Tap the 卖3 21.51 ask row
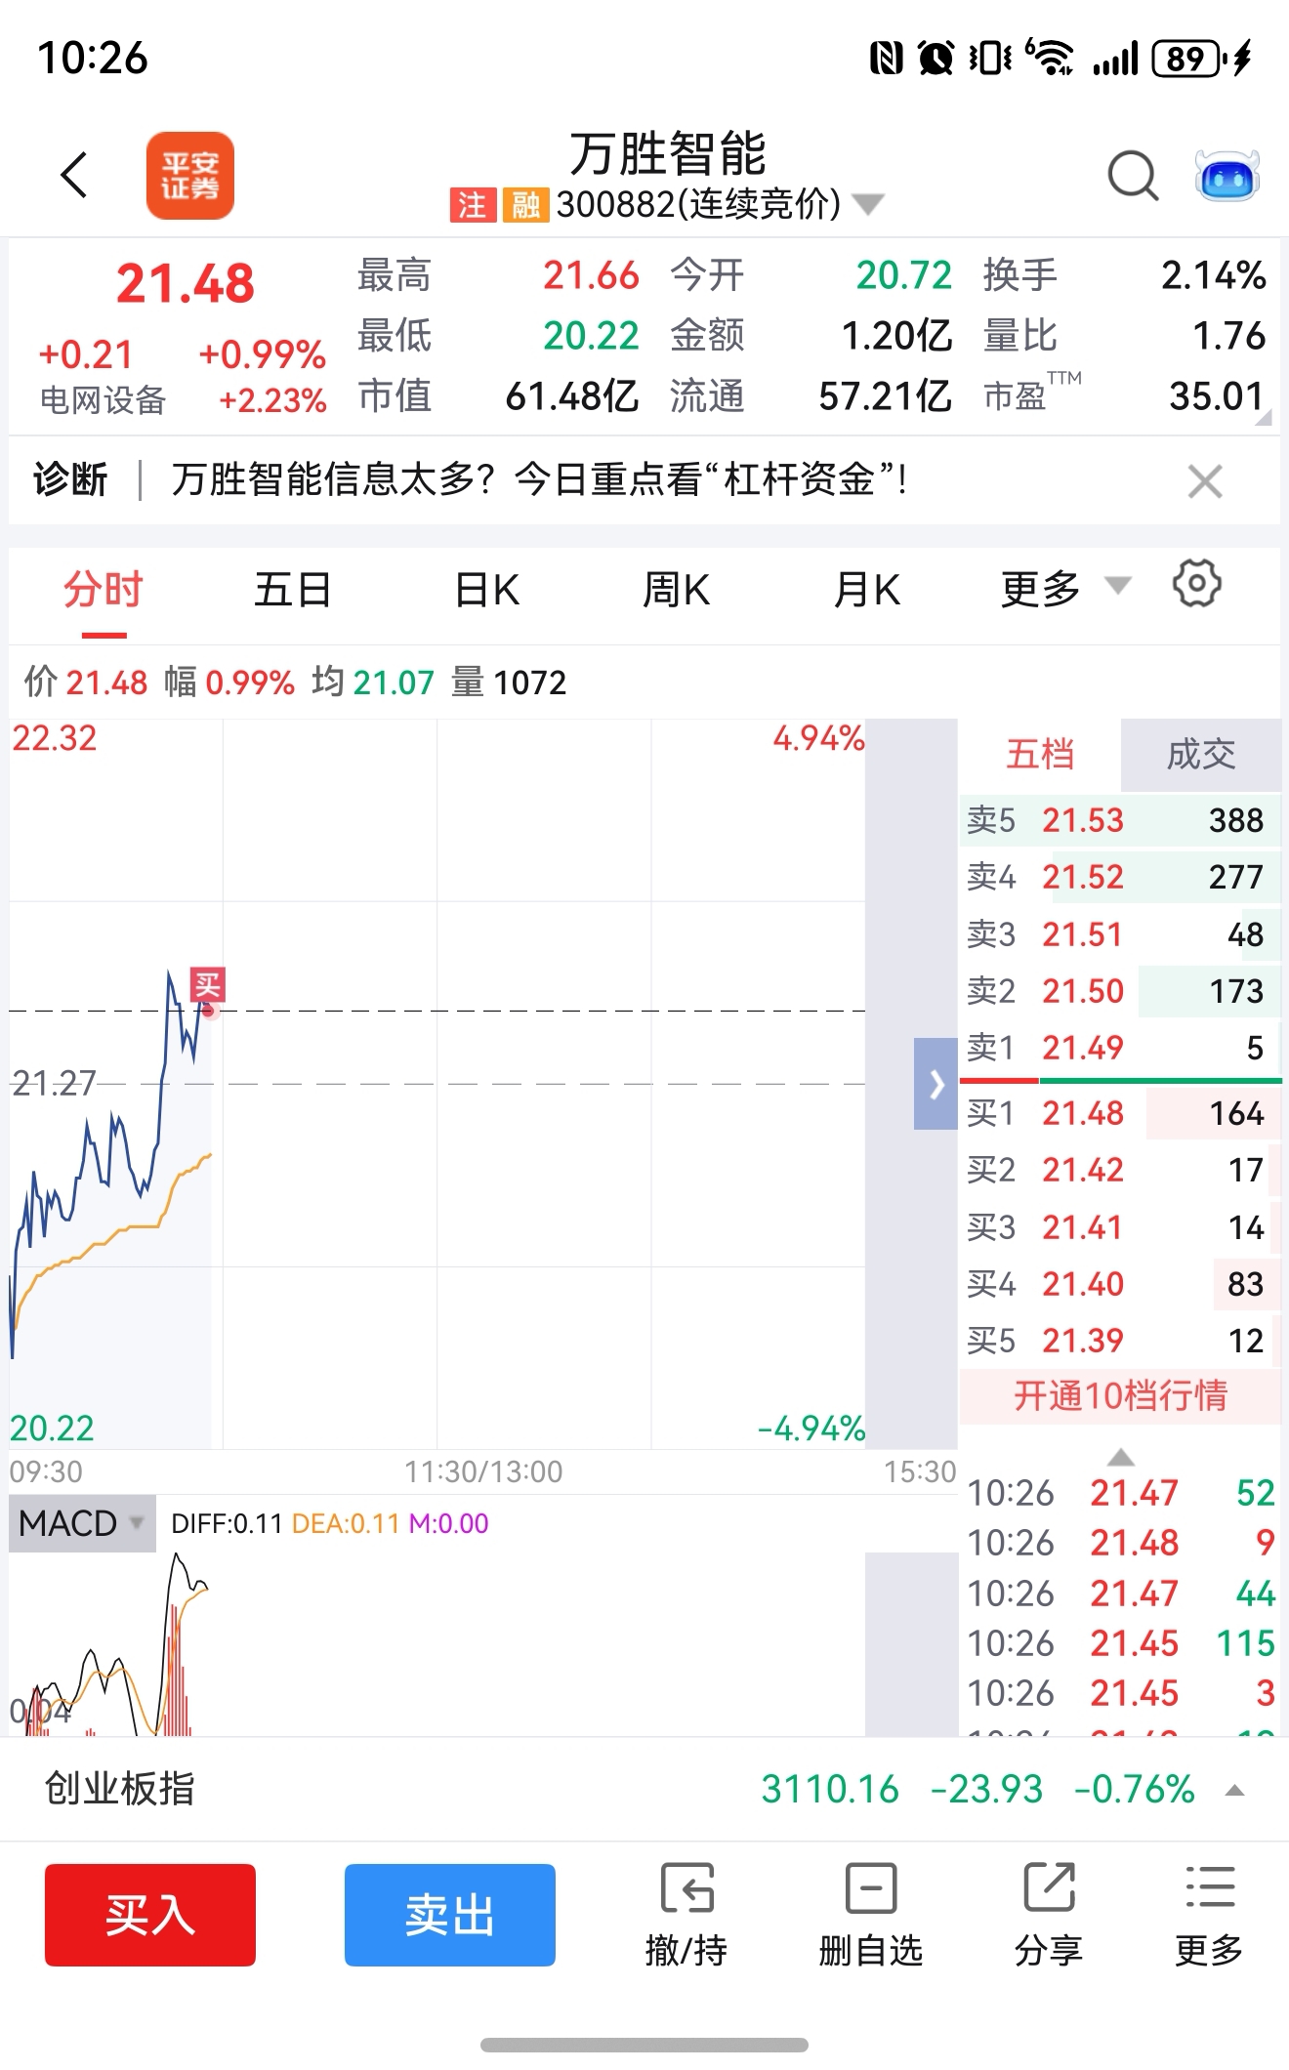 pos(1120,934)
